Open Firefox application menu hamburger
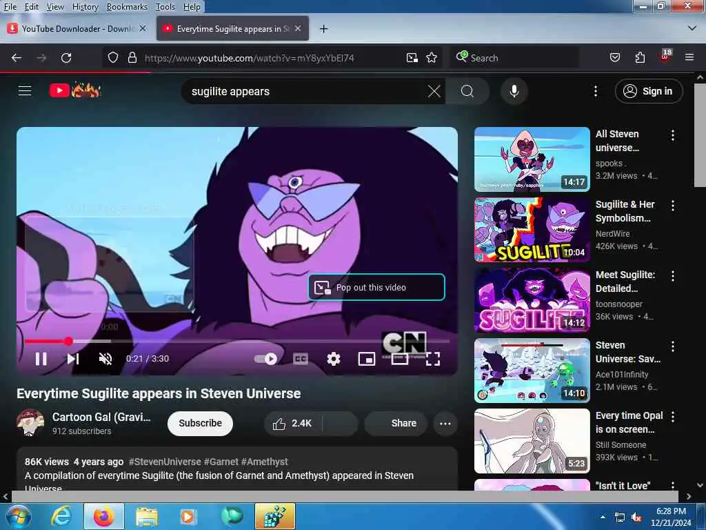The height and width of the screenshot is (530, 706). [x=689, y=57]
